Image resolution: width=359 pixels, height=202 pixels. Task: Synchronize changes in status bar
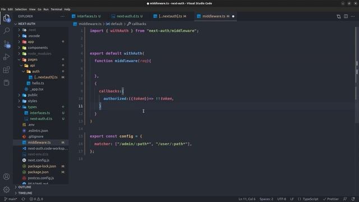pos(24,199)
